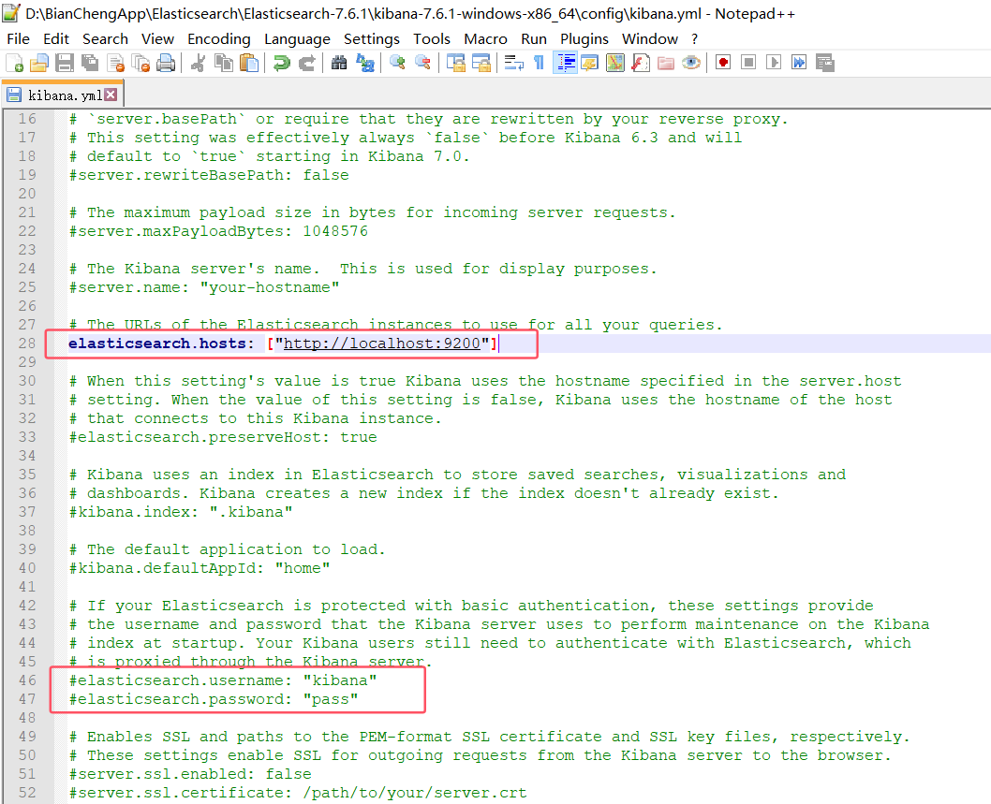
Task: Select the kibana.yml document tab
Action: [62, 95]
